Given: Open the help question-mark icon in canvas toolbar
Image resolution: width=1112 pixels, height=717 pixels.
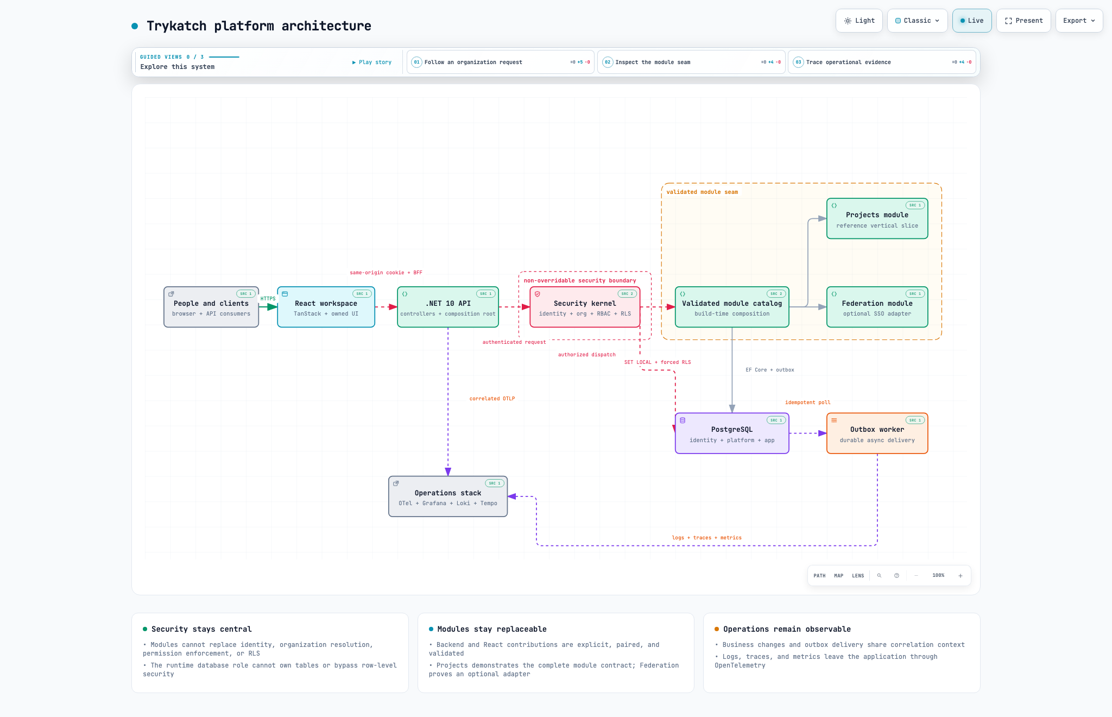Looking at the screenshot, I should [x=896, y=575].
